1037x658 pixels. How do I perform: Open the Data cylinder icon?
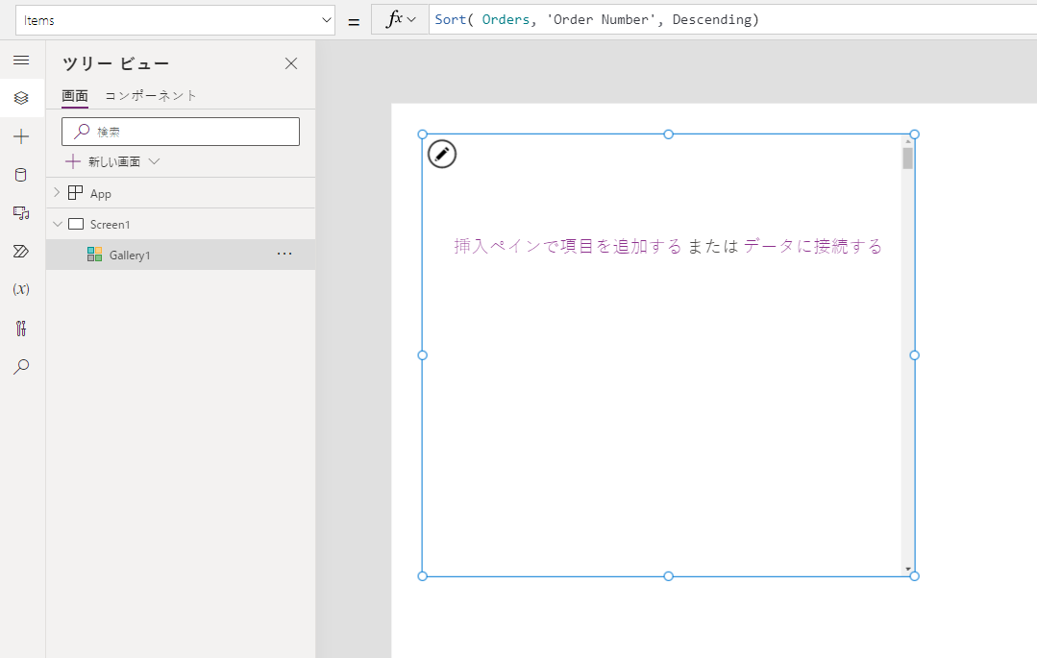click(21, 175)
